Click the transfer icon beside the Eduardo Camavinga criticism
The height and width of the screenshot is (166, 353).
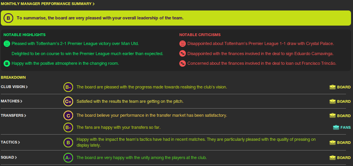coord(182,53)
